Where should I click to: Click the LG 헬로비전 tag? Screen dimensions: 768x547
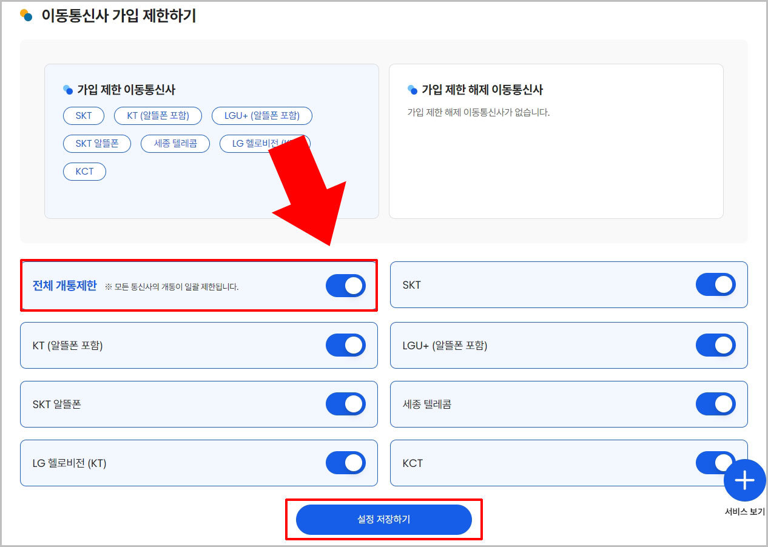pyautogui.click(x=265, y=144)
